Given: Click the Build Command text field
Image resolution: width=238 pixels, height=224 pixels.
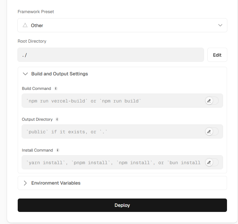Looking at the screenshot, I should tap(113, 101).
